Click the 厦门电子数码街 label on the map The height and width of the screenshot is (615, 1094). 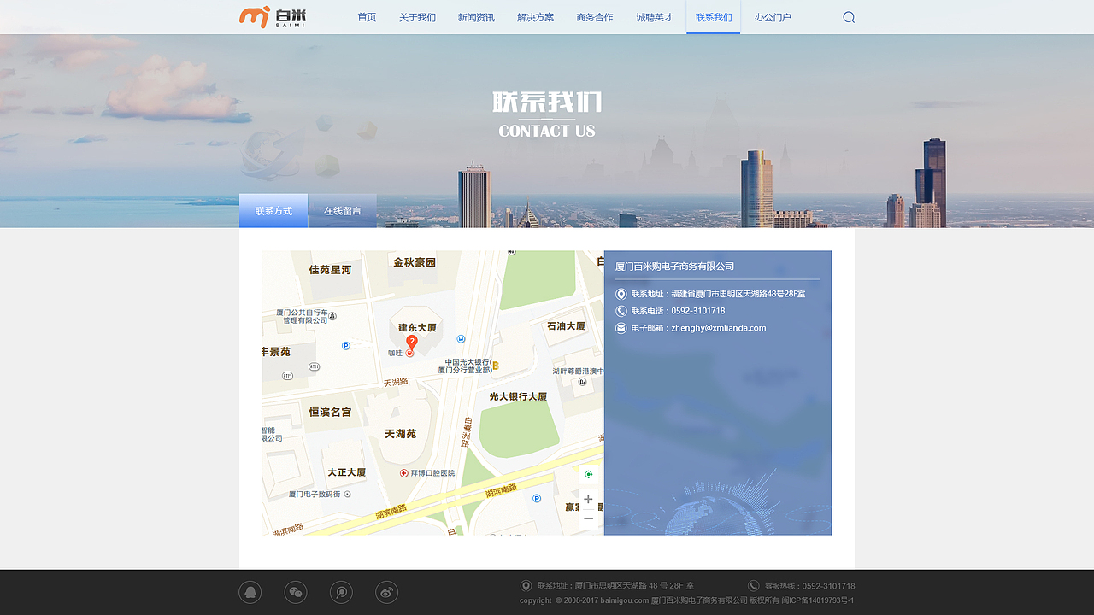pyautogui.click(x=315, y=495)
